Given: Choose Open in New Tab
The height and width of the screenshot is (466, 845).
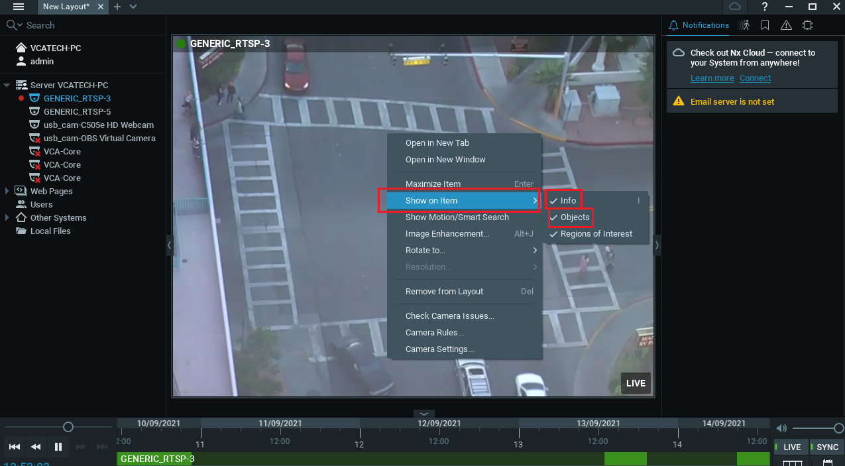Looking at the screenshot, I should pos(437,143).
